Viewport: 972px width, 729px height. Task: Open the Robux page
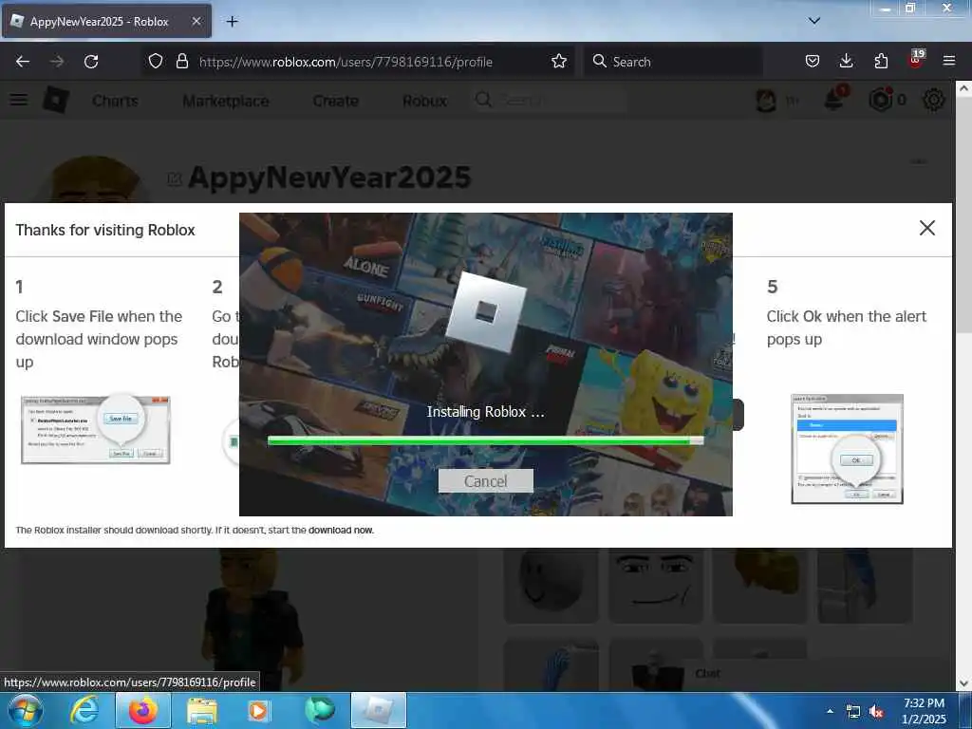point(424,101)
